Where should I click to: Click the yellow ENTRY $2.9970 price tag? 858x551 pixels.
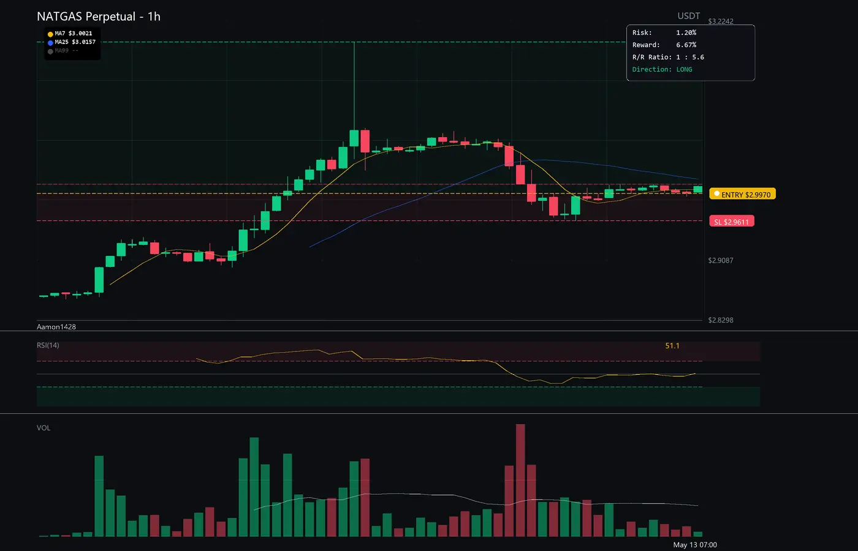tap(743, 194)
